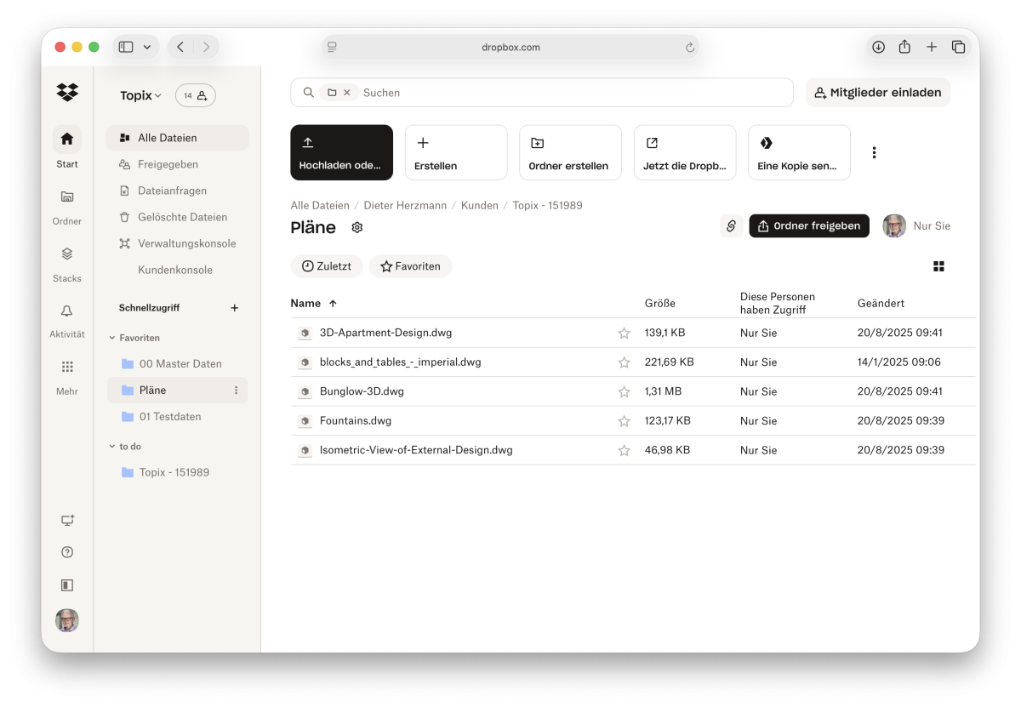Remove folder filter chip in search

[346, 93]
